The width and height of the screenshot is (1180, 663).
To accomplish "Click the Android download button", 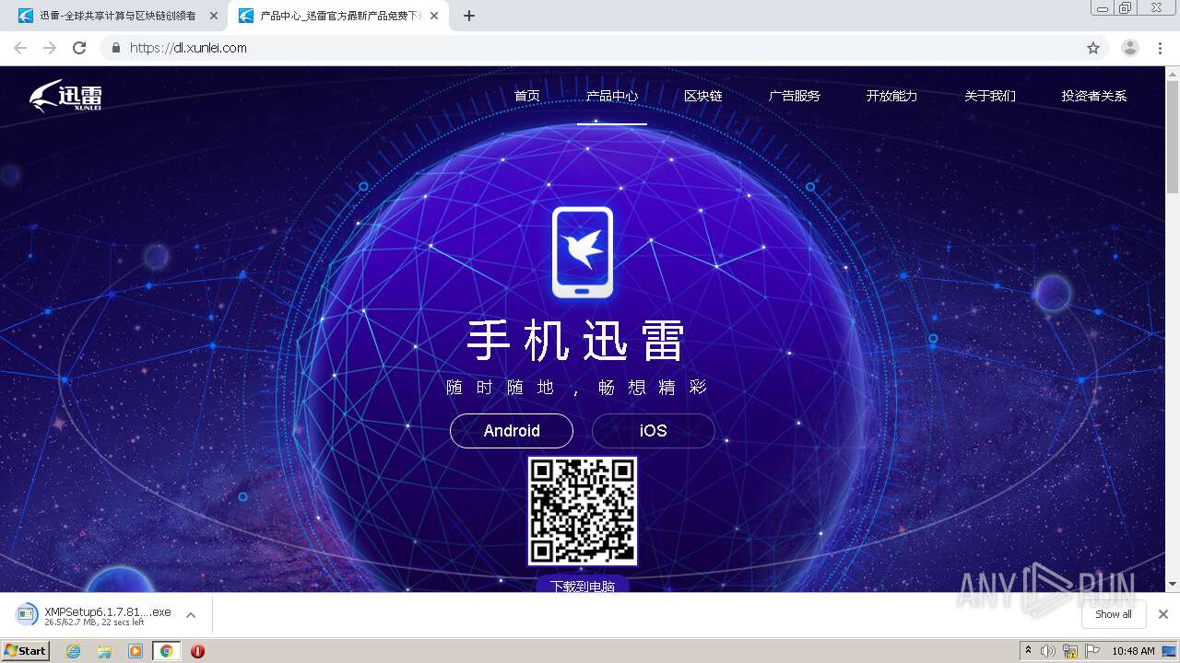I will 512,431.
